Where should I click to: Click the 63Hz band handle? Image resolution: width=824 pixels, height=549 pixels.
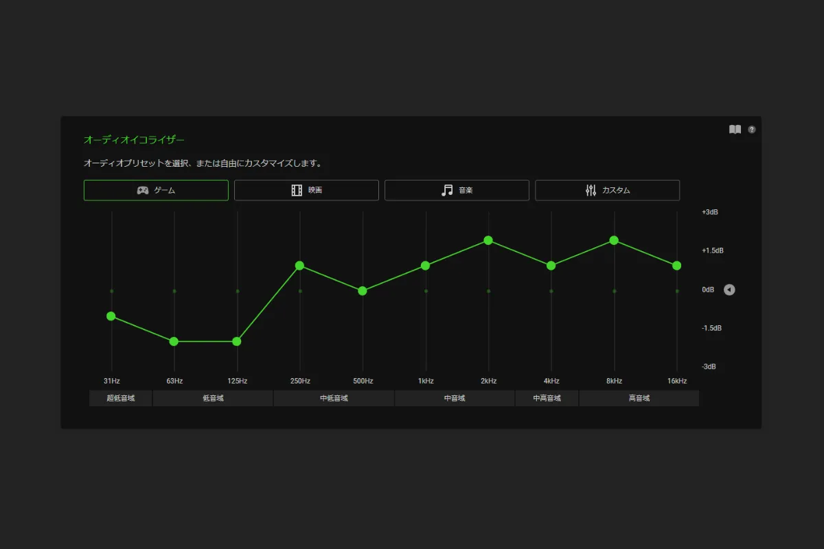[x=174, y=342]
